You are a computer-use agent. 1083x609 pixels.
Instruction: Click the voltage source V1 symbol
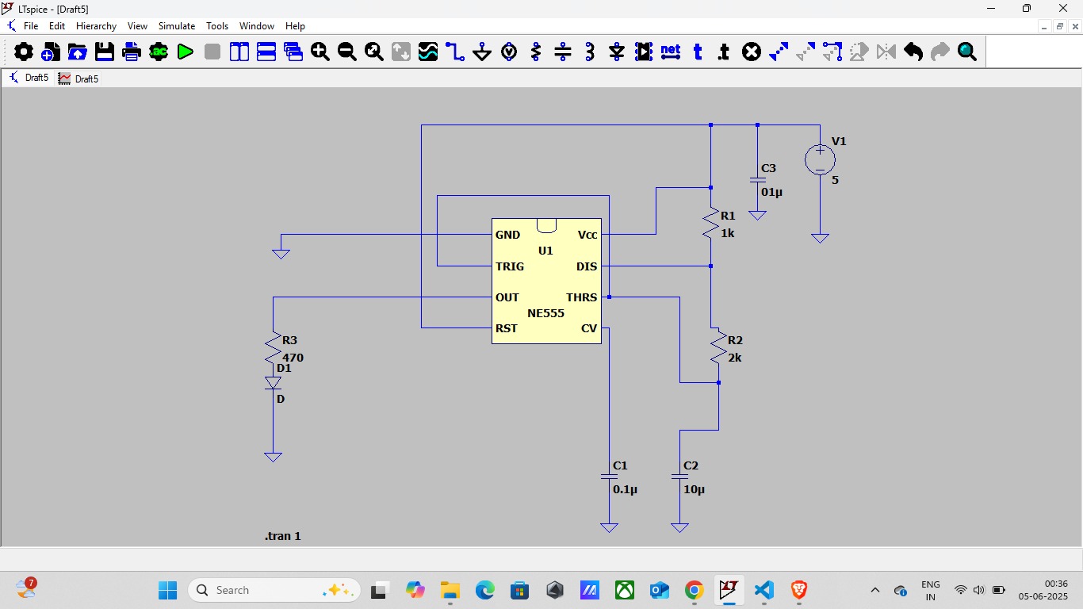(x=820, y=159)
